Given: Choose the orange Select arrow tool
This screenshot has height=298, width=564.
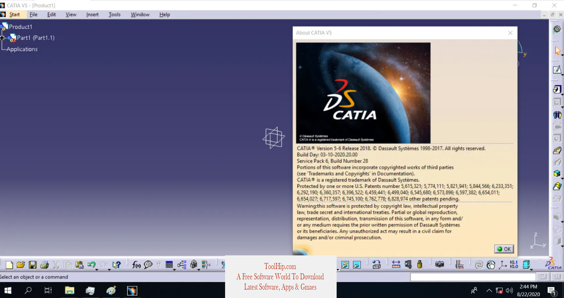Looking at the screenshot, I should 558,51.
